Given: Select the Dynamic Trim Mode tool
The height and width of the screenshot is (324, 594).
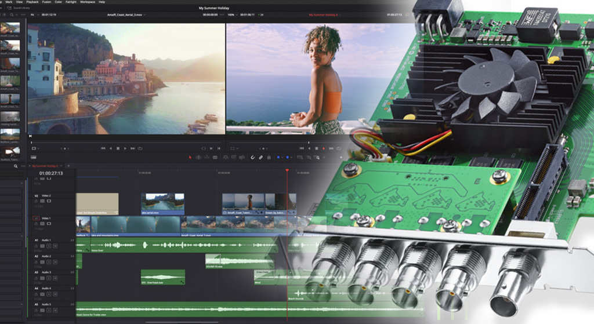Looking at the screenshot, I should (x=207, y=157).
